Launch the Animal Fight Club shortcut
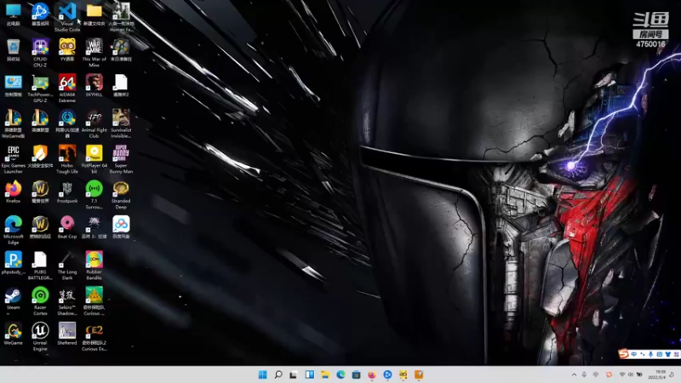The image size is (681, 383). point(94,123)
